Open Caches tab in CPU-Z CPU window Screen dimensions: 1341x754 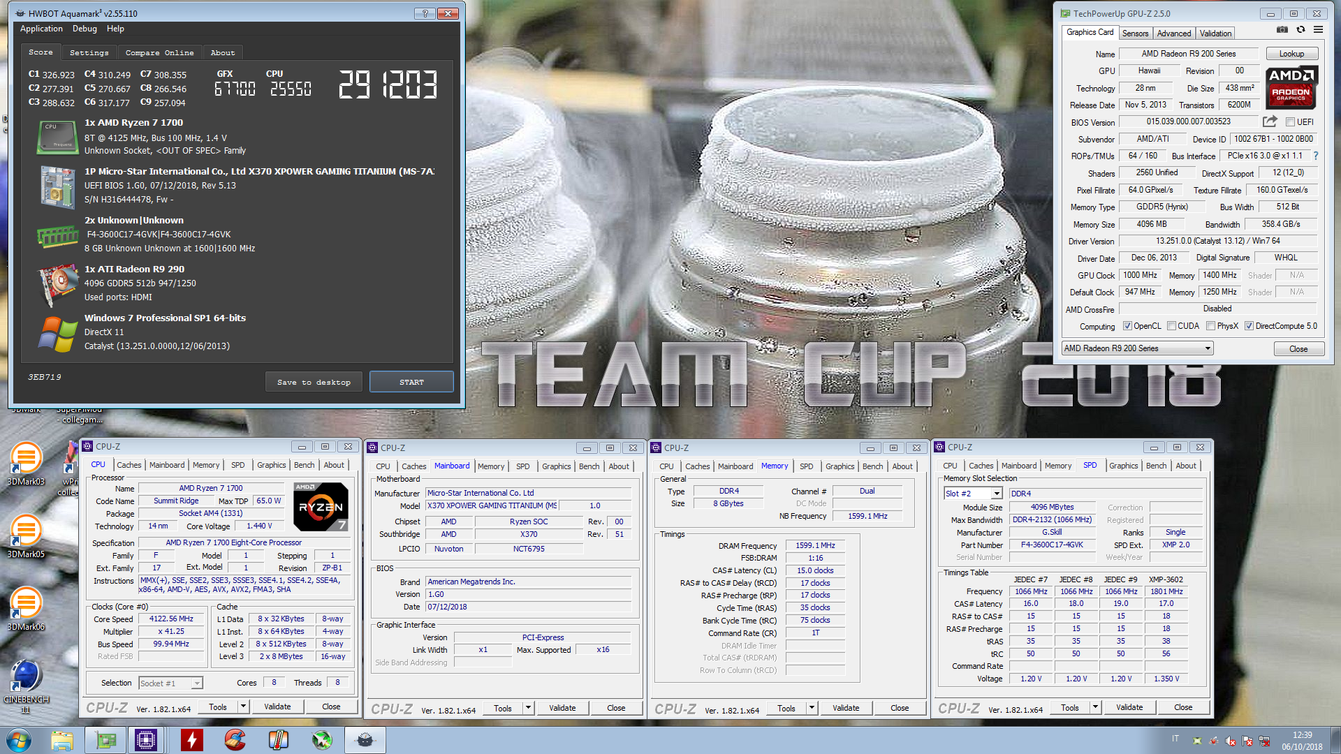point(129,465)
